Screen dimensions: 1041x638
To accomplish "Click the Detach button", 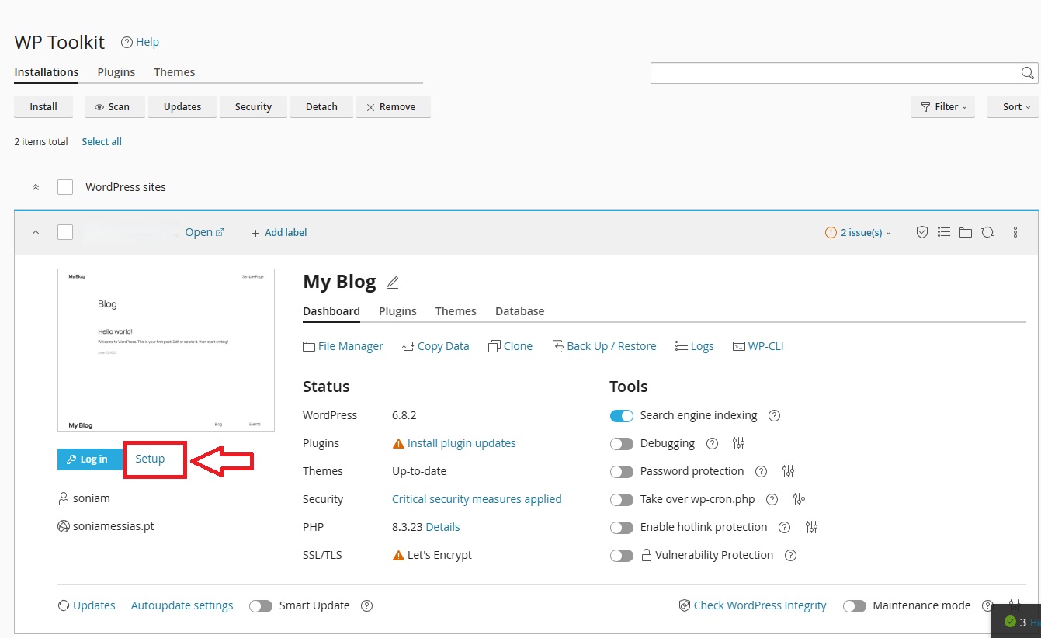I will [x=321, y=107].
